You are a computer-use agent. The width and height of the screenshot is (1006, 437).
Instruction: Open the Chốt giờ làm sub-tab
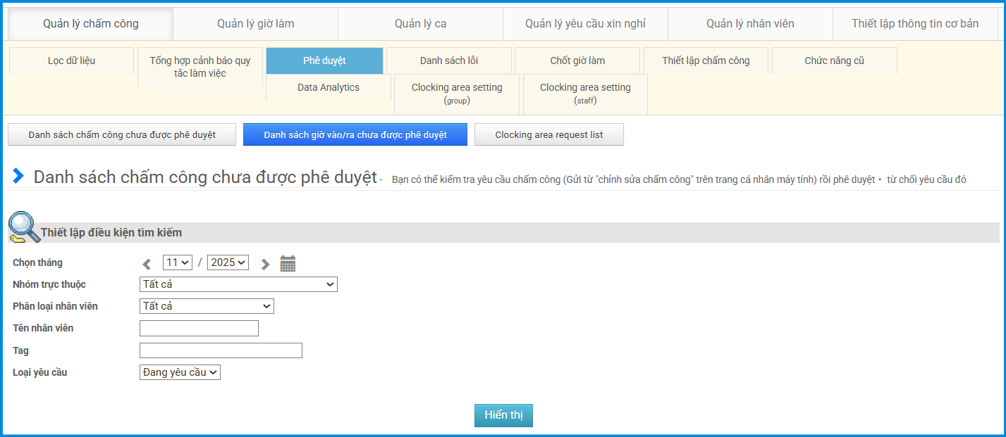[x=577, y=61]
